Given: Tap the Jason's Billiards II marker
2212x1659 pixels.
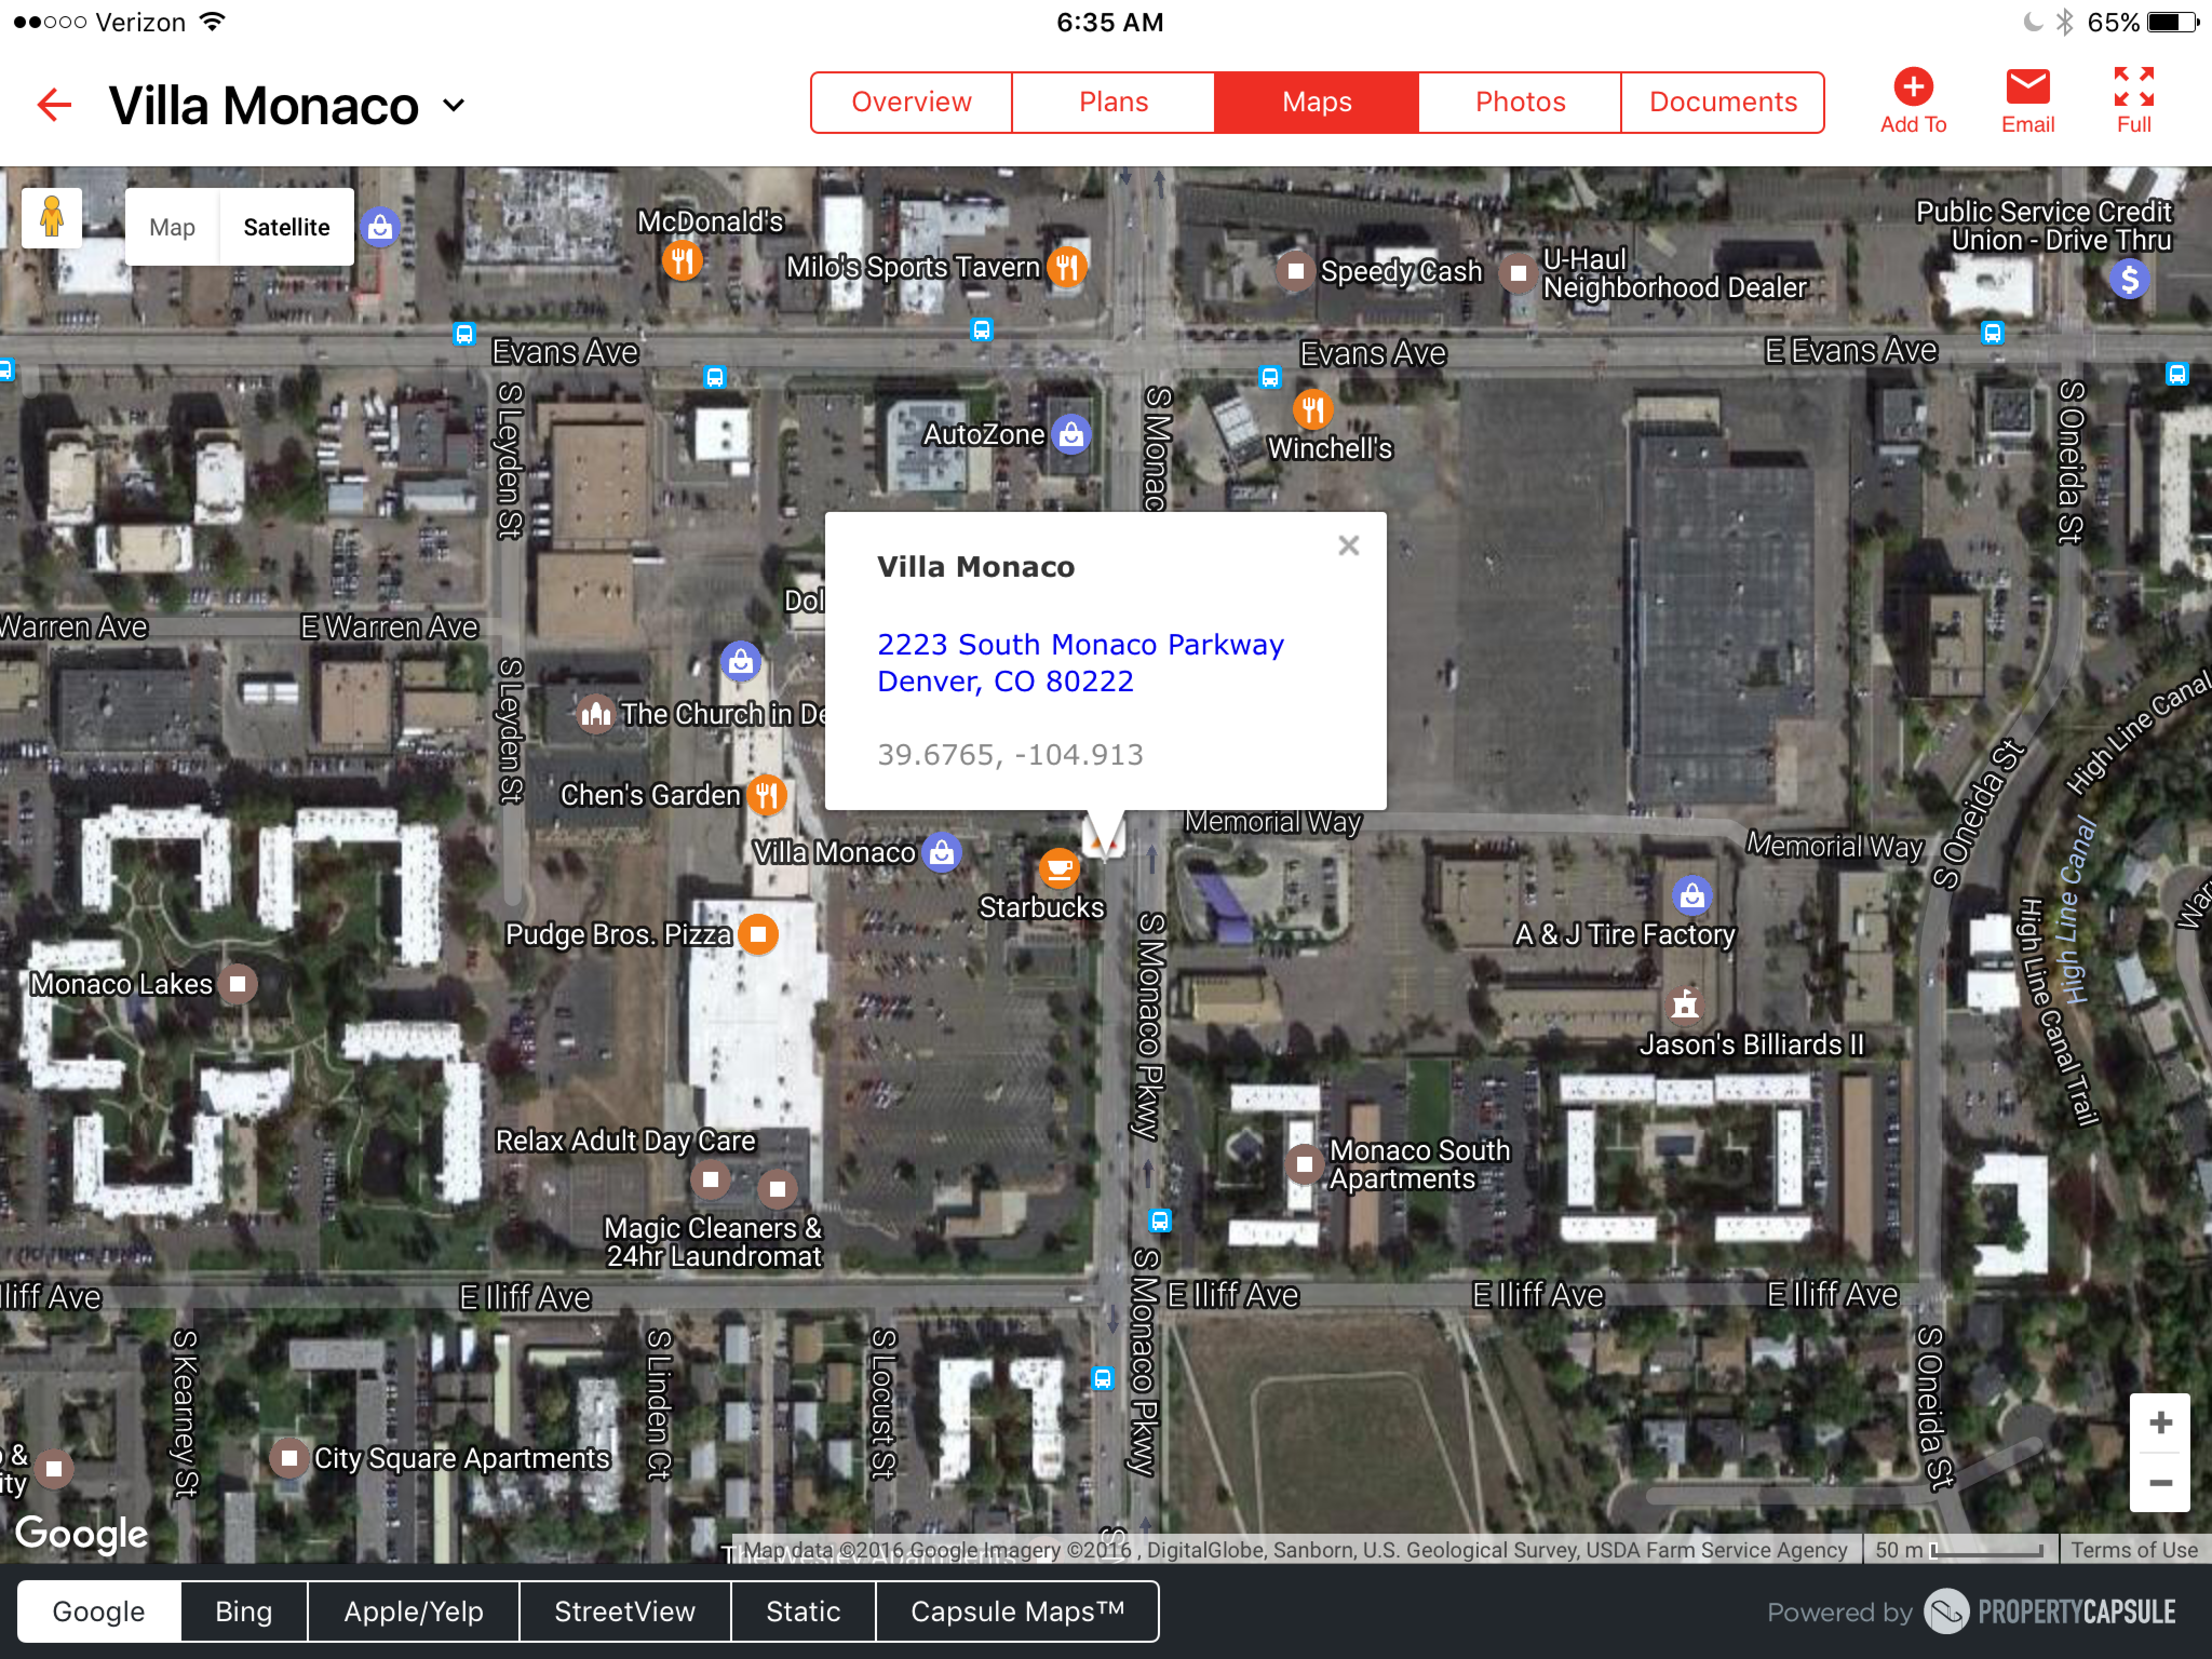Looking at the screenshot, I should (x=1685, y=1004).
